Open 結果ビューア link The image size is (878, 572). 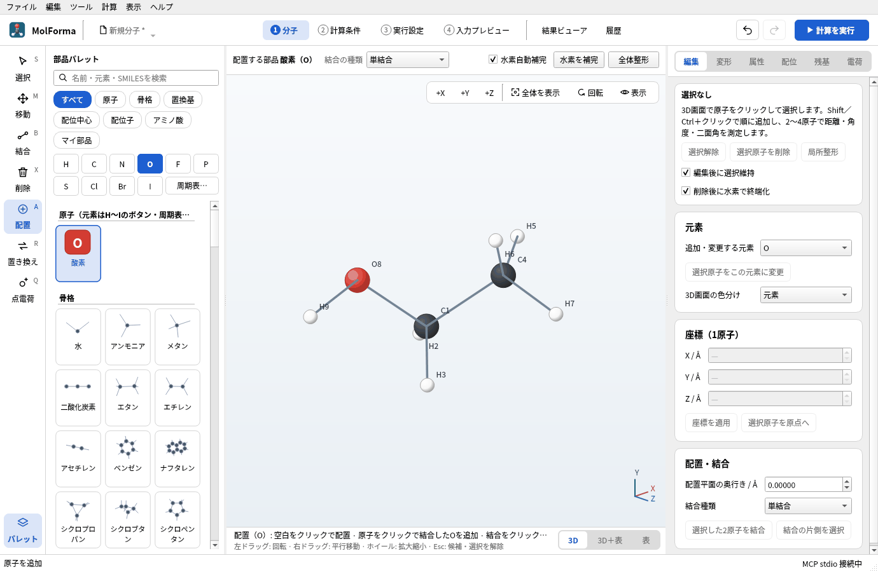point(564,31)
